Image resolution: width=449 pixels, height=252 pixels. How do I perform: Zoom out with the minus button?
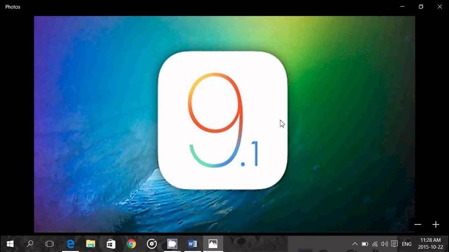point(417,225)
